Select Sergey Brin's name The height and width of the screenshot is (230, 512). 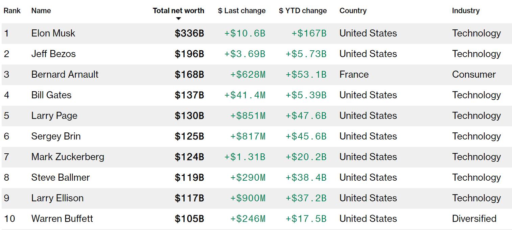click(56, 136)
